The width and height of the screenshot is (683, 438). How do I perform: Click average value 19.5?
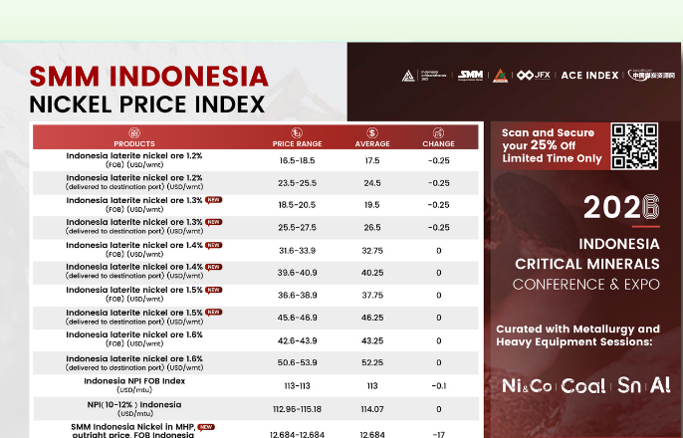[x=372, y=205]
